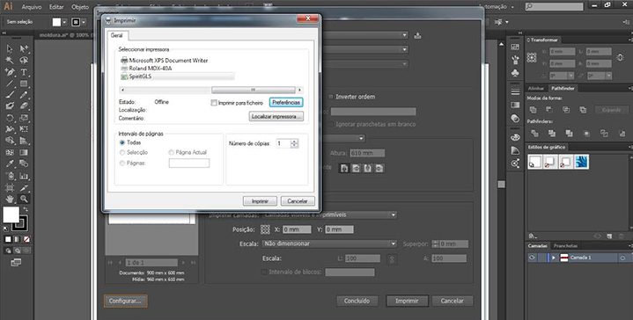Click the blue graphic style thumbnail

[x=581, y=162]
